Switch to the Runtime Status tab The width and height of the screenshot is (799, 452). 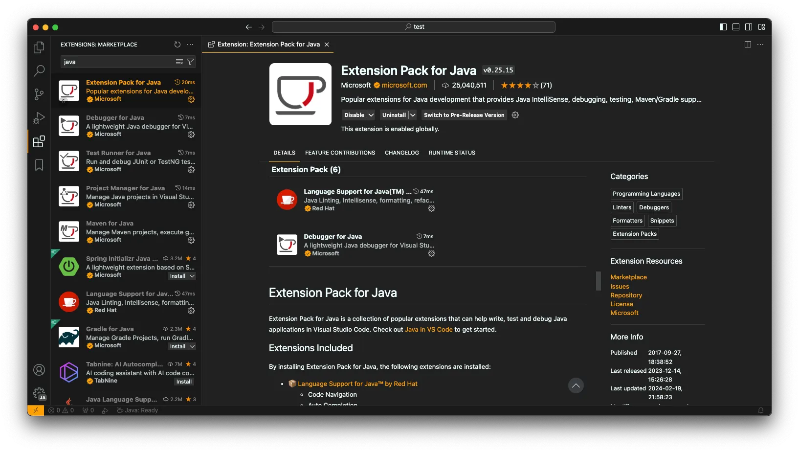coord(452,153)
